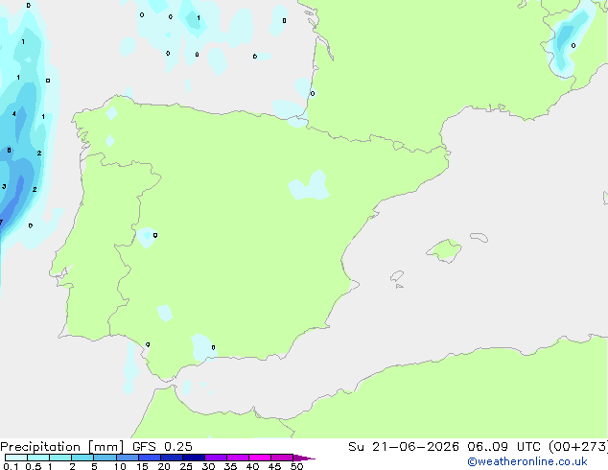The height and width of the screenshot is (470, 608).
Task: Click the legend label '40'
Action: [x=252, y=466]
